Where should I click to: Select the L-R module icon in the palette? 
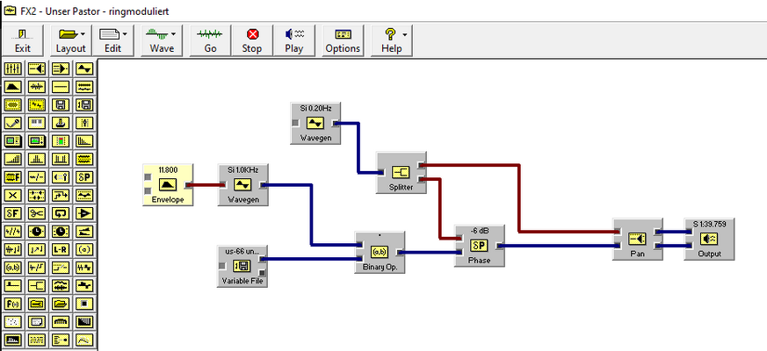61,249
